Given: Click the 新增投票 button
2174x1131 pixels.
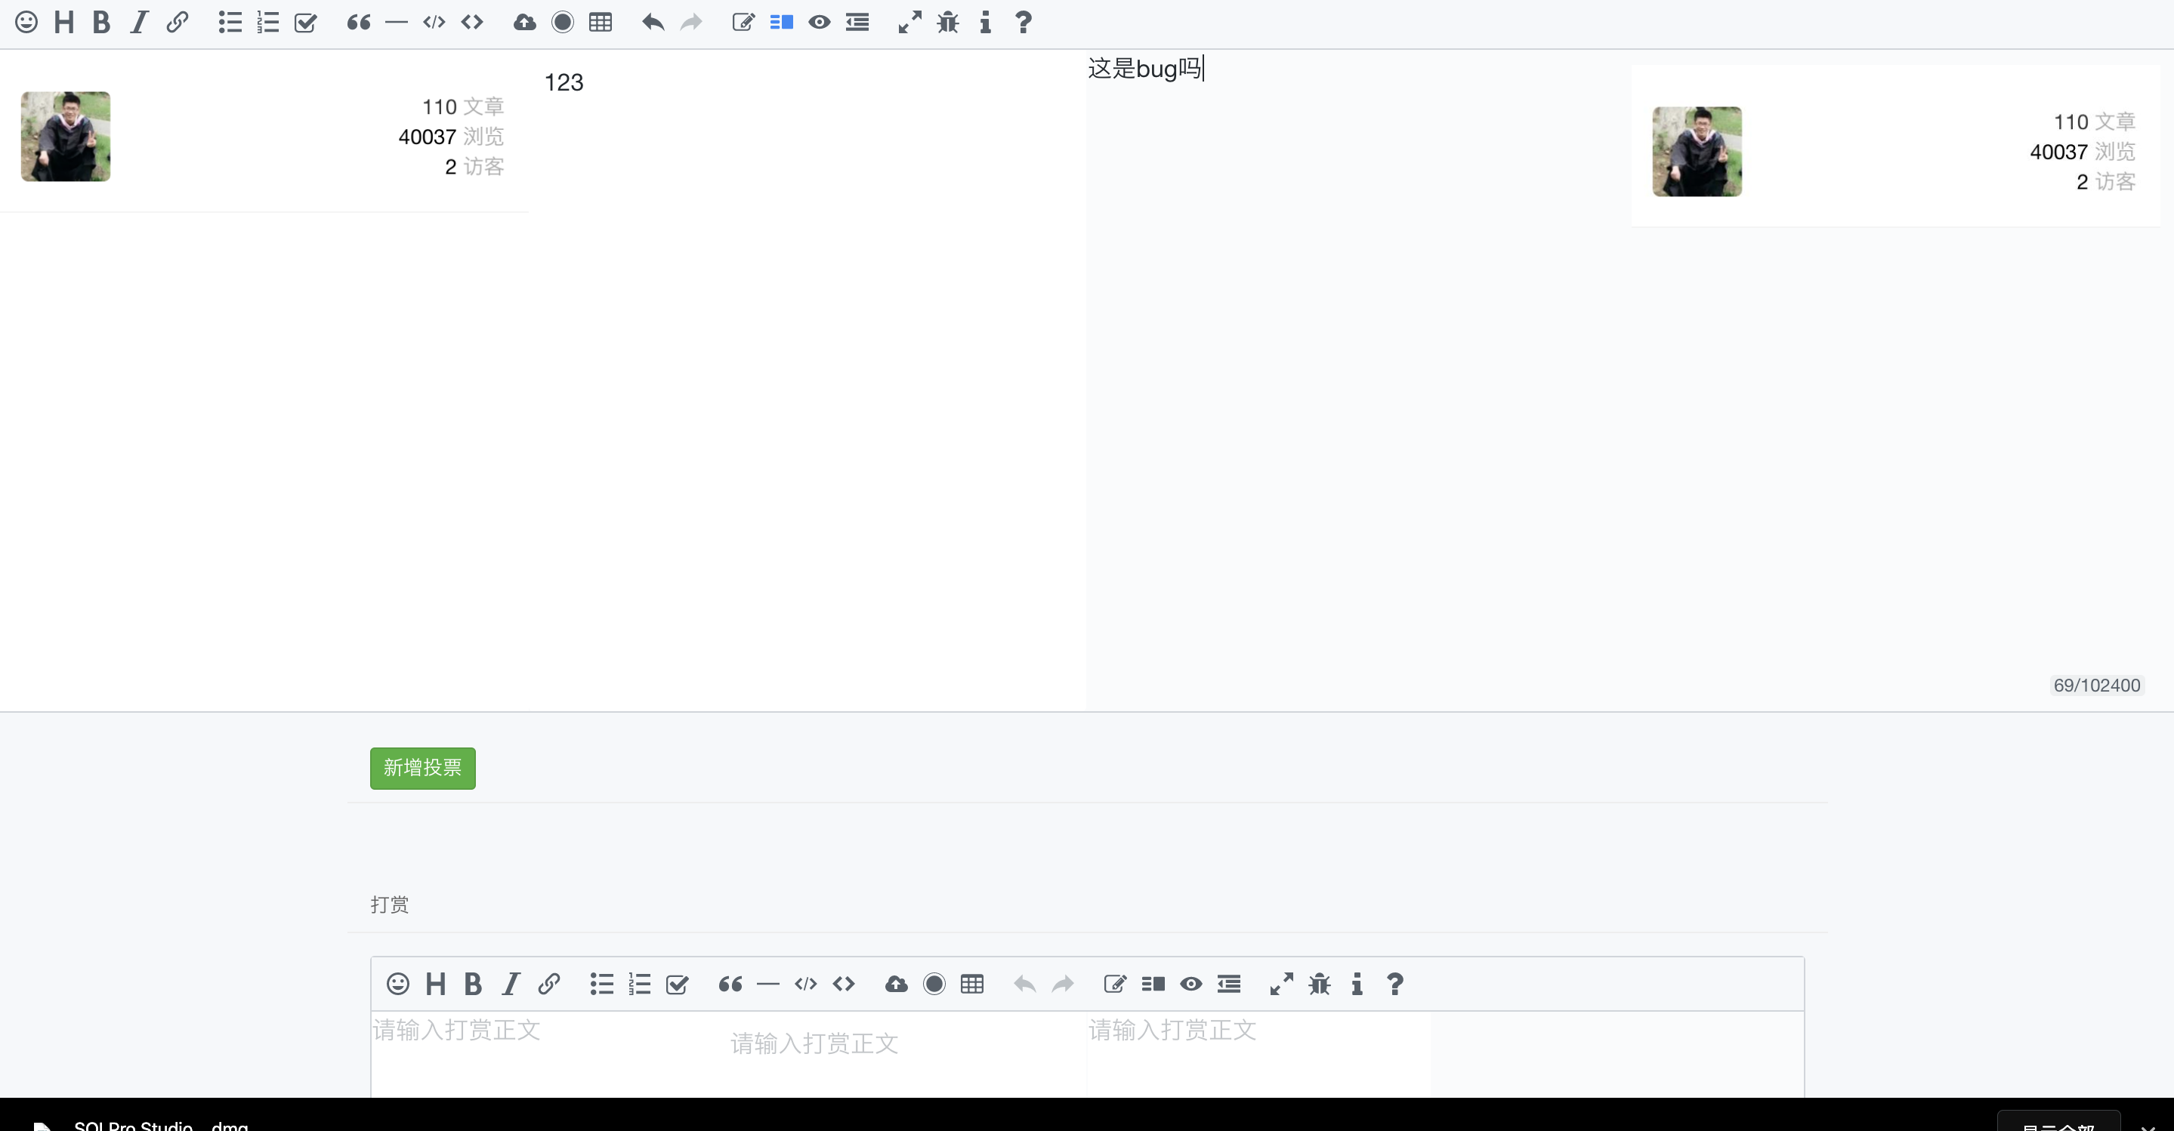Looking at the screenshot, I should click(x=422, y=768).
